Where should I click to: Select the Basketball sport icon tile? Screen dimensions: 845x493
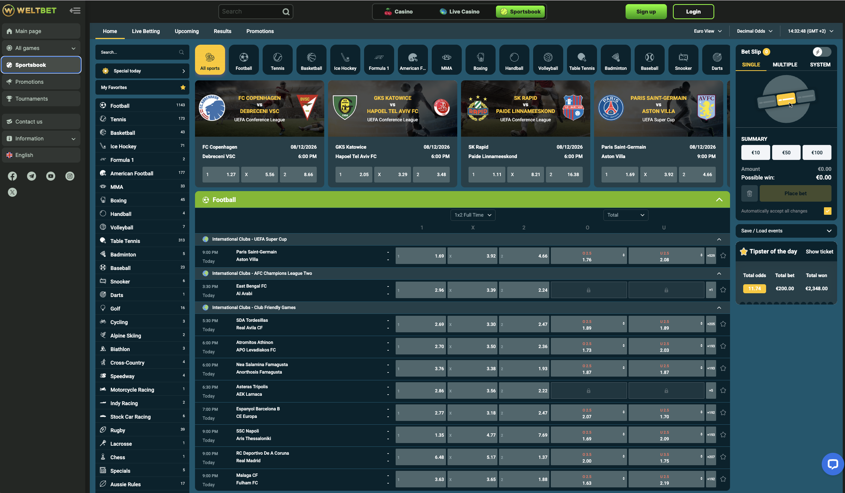point(311,60)
